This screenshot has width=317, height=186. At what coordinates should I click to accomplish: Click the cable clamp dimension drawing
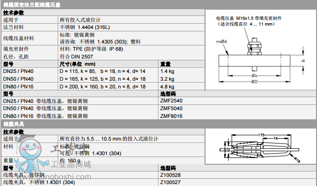pos(261,146)
